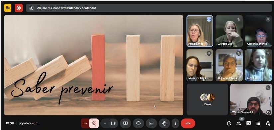274x130 pixels.
Task: Click the red leave call button
Action: [x=188, y=123]
